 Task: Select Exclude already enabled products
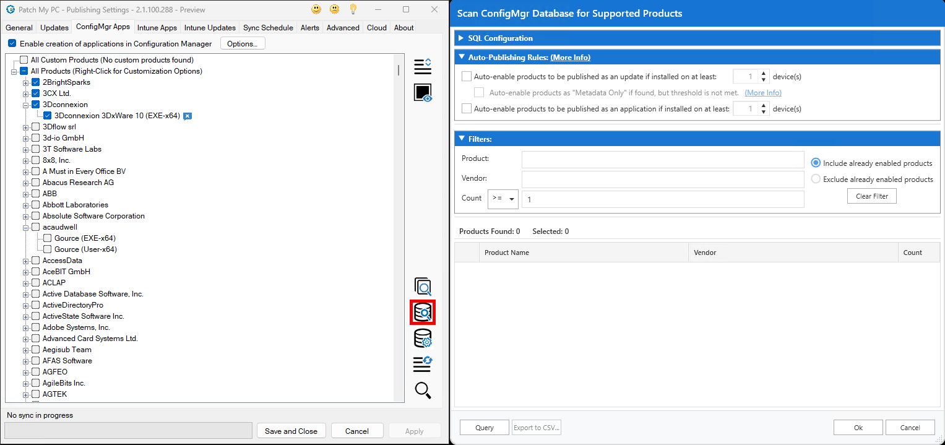click(816, 179)
